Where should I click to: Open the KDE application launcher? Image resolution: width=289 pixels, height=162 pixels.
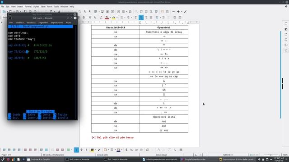point(3,159)
